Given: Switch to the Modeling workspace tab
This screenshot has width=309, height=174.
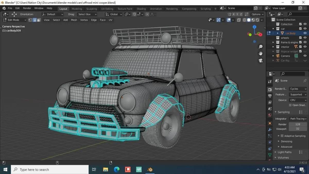Looking at the screenshot, I should pyautogui.click(x=77, y=9).
